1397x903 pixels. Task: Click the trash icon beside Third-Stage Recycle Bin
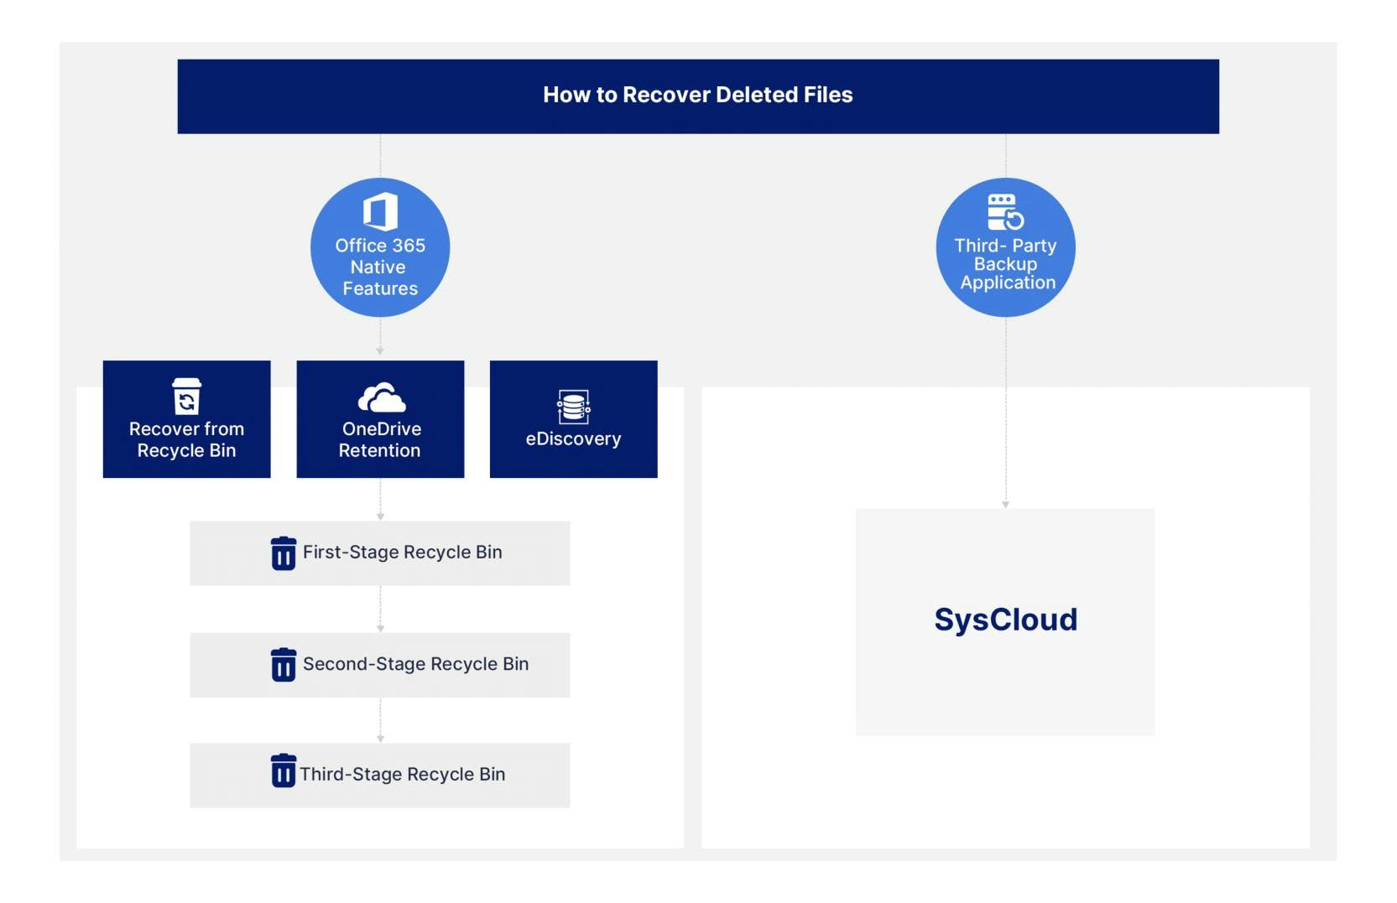[x=284, y=771]
